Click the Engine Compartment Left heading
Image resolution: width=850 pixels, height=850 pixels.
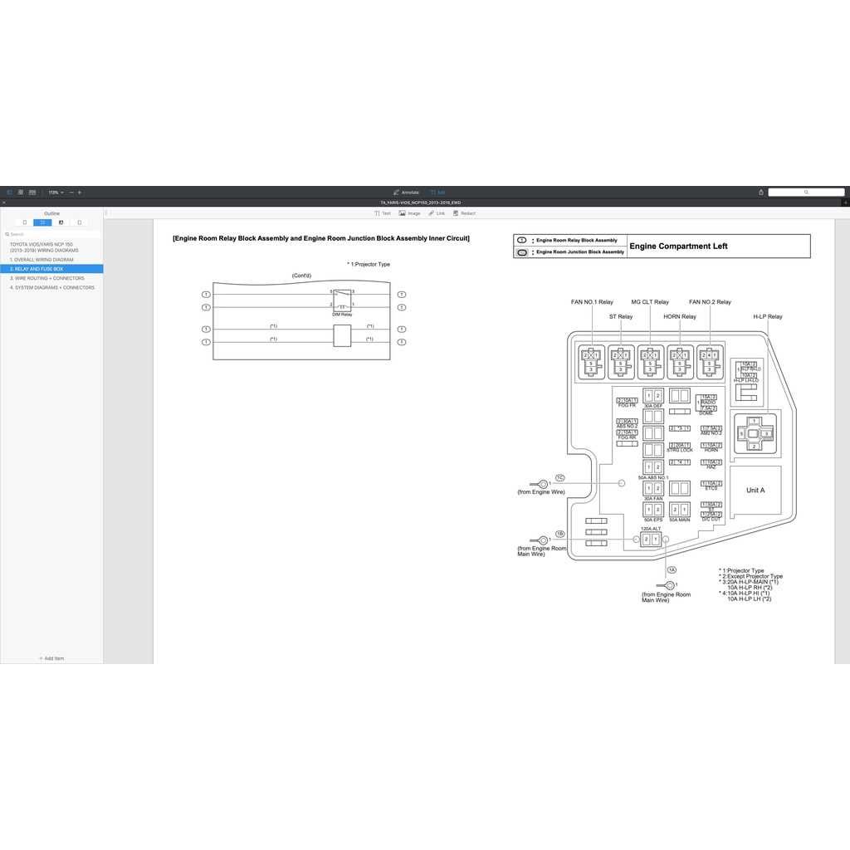[678, 246]
